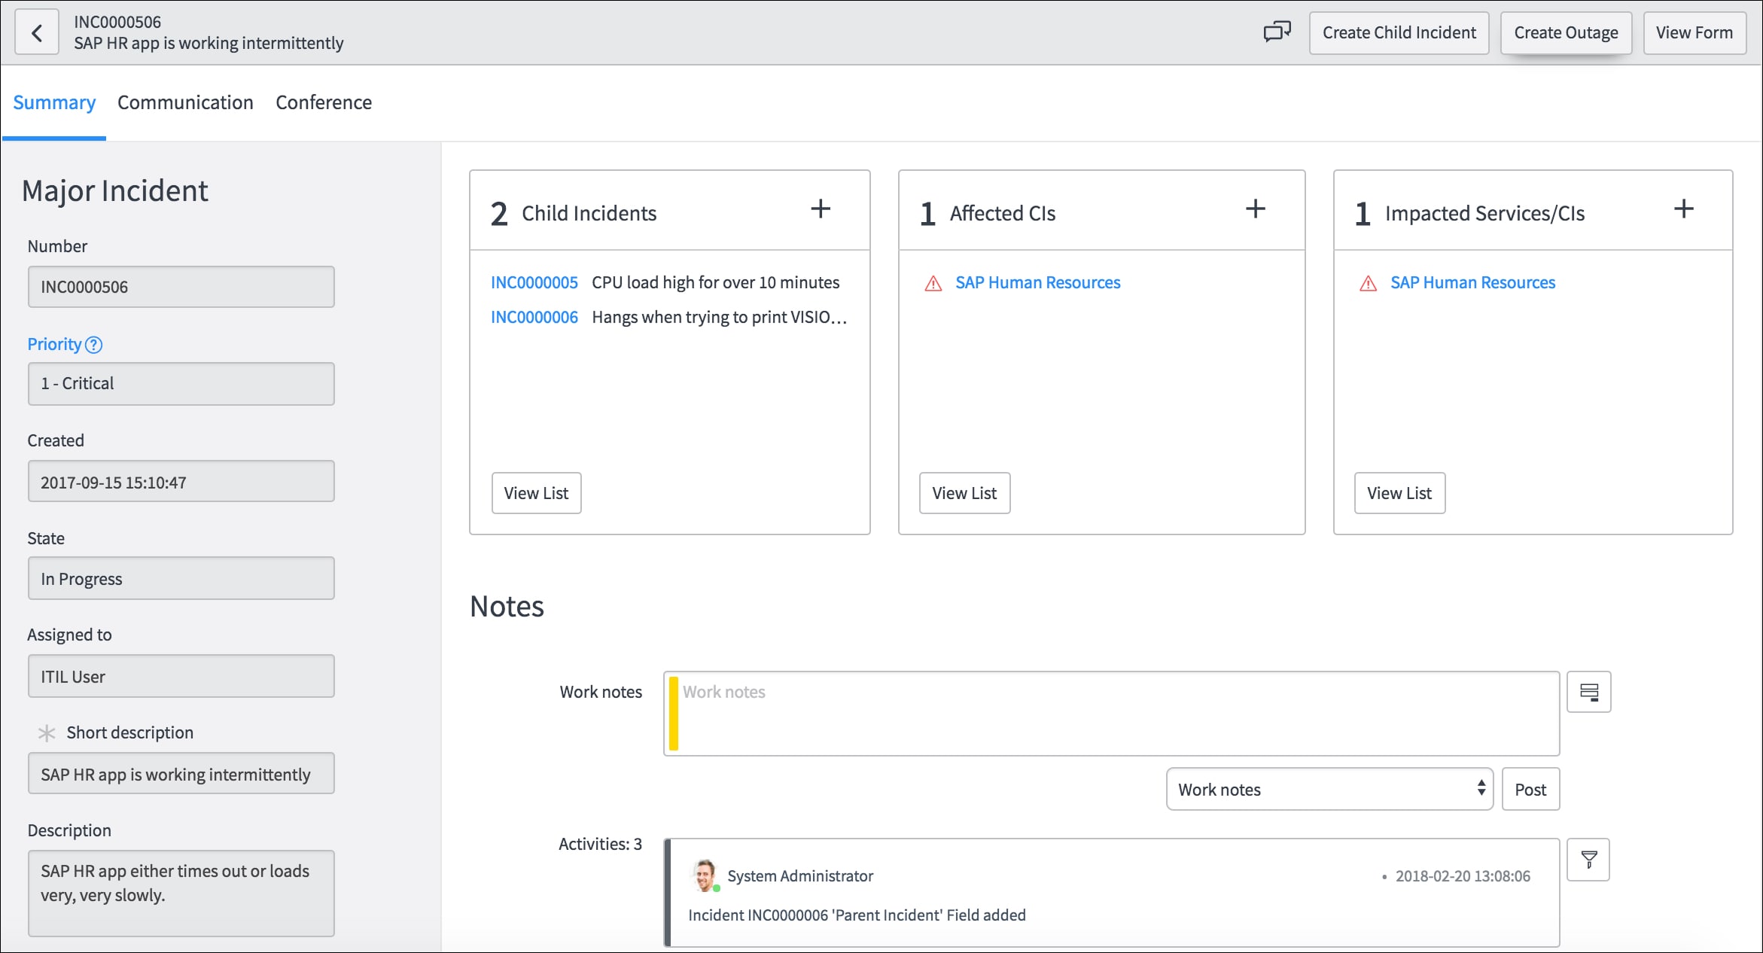Viewport: 1763px width, 953px height.
Task: Open child incident INC0000005
Action: pos(534,282)
